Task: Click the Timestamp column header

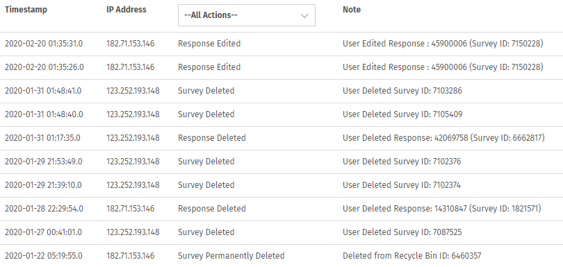Action: (x=26, y=10)
